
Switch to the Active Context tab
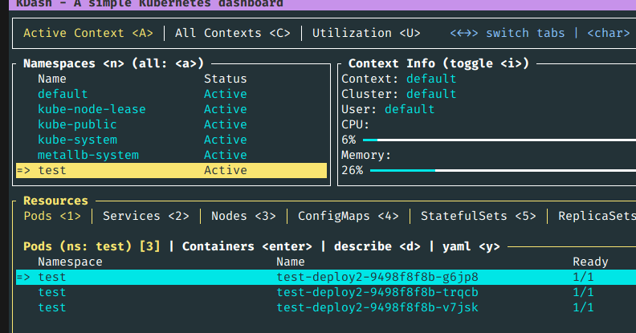[88, 33]
